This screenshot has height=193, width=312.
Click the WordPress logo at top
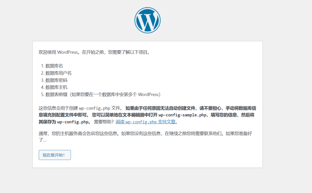point(147,20)
